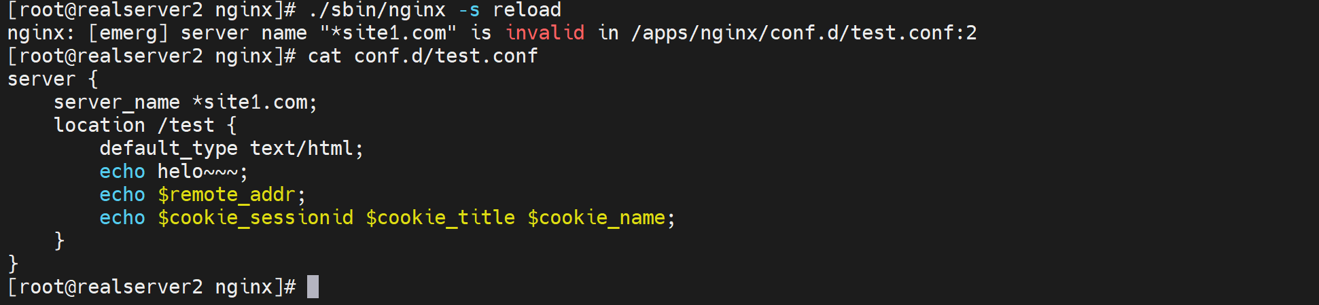The height and width of the screenshot is (305, 1319).
Task: Click the blue "-s" flag in the reload command
Action: click(469, 10)
